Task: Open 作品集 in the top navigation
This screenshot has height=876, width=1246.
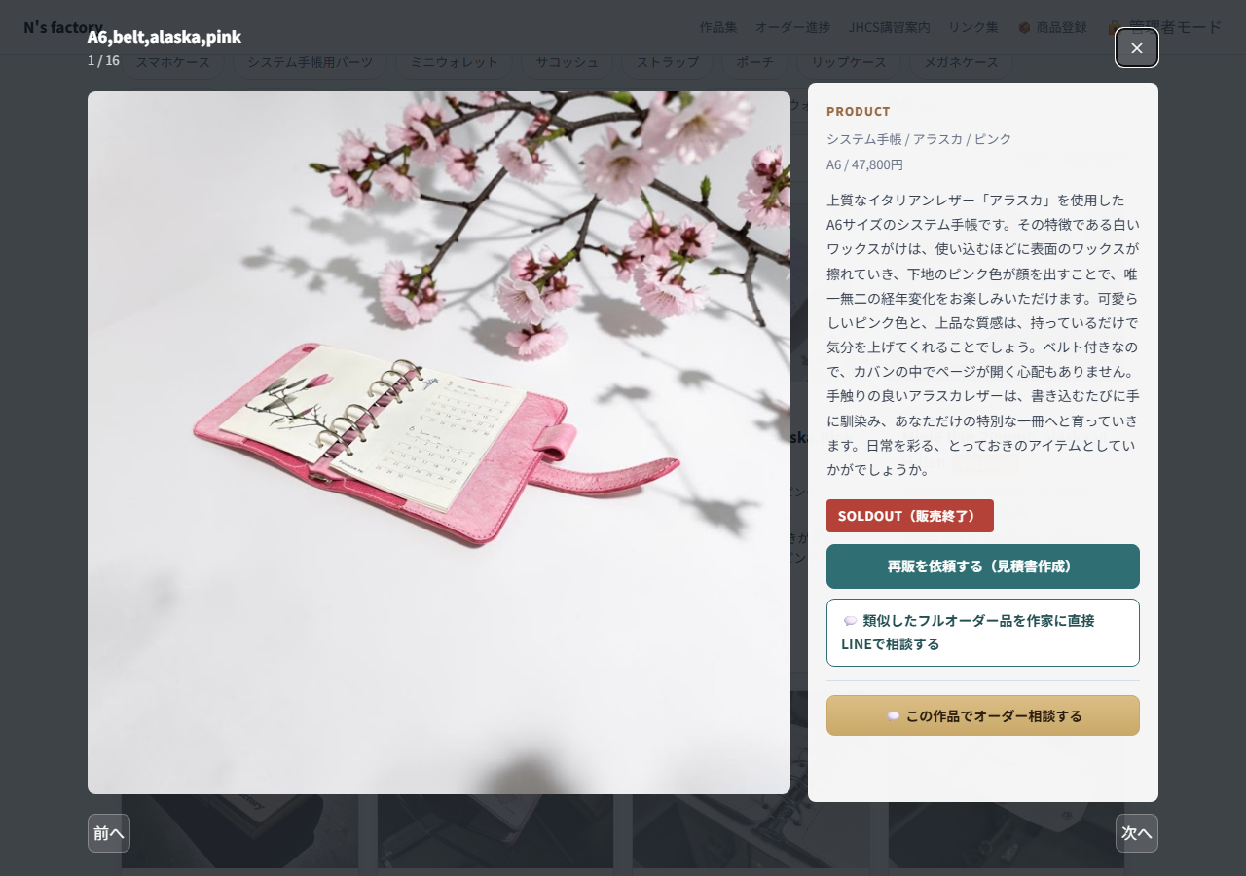Action: (718, 27)
